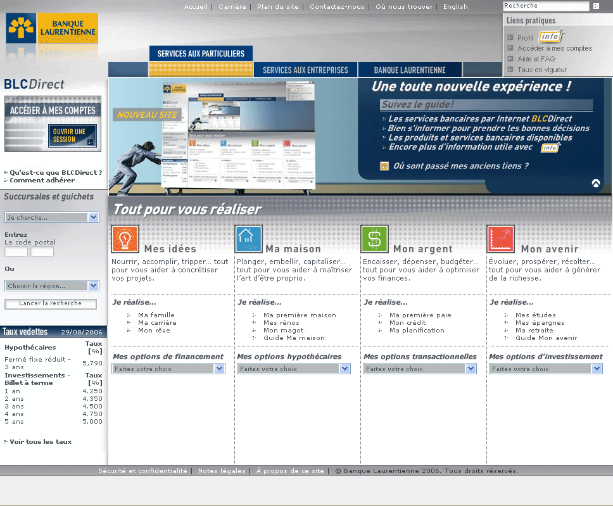
Task: Open 'Les produits et services bancaires disponibles'
Action: [x=480, y=137]
